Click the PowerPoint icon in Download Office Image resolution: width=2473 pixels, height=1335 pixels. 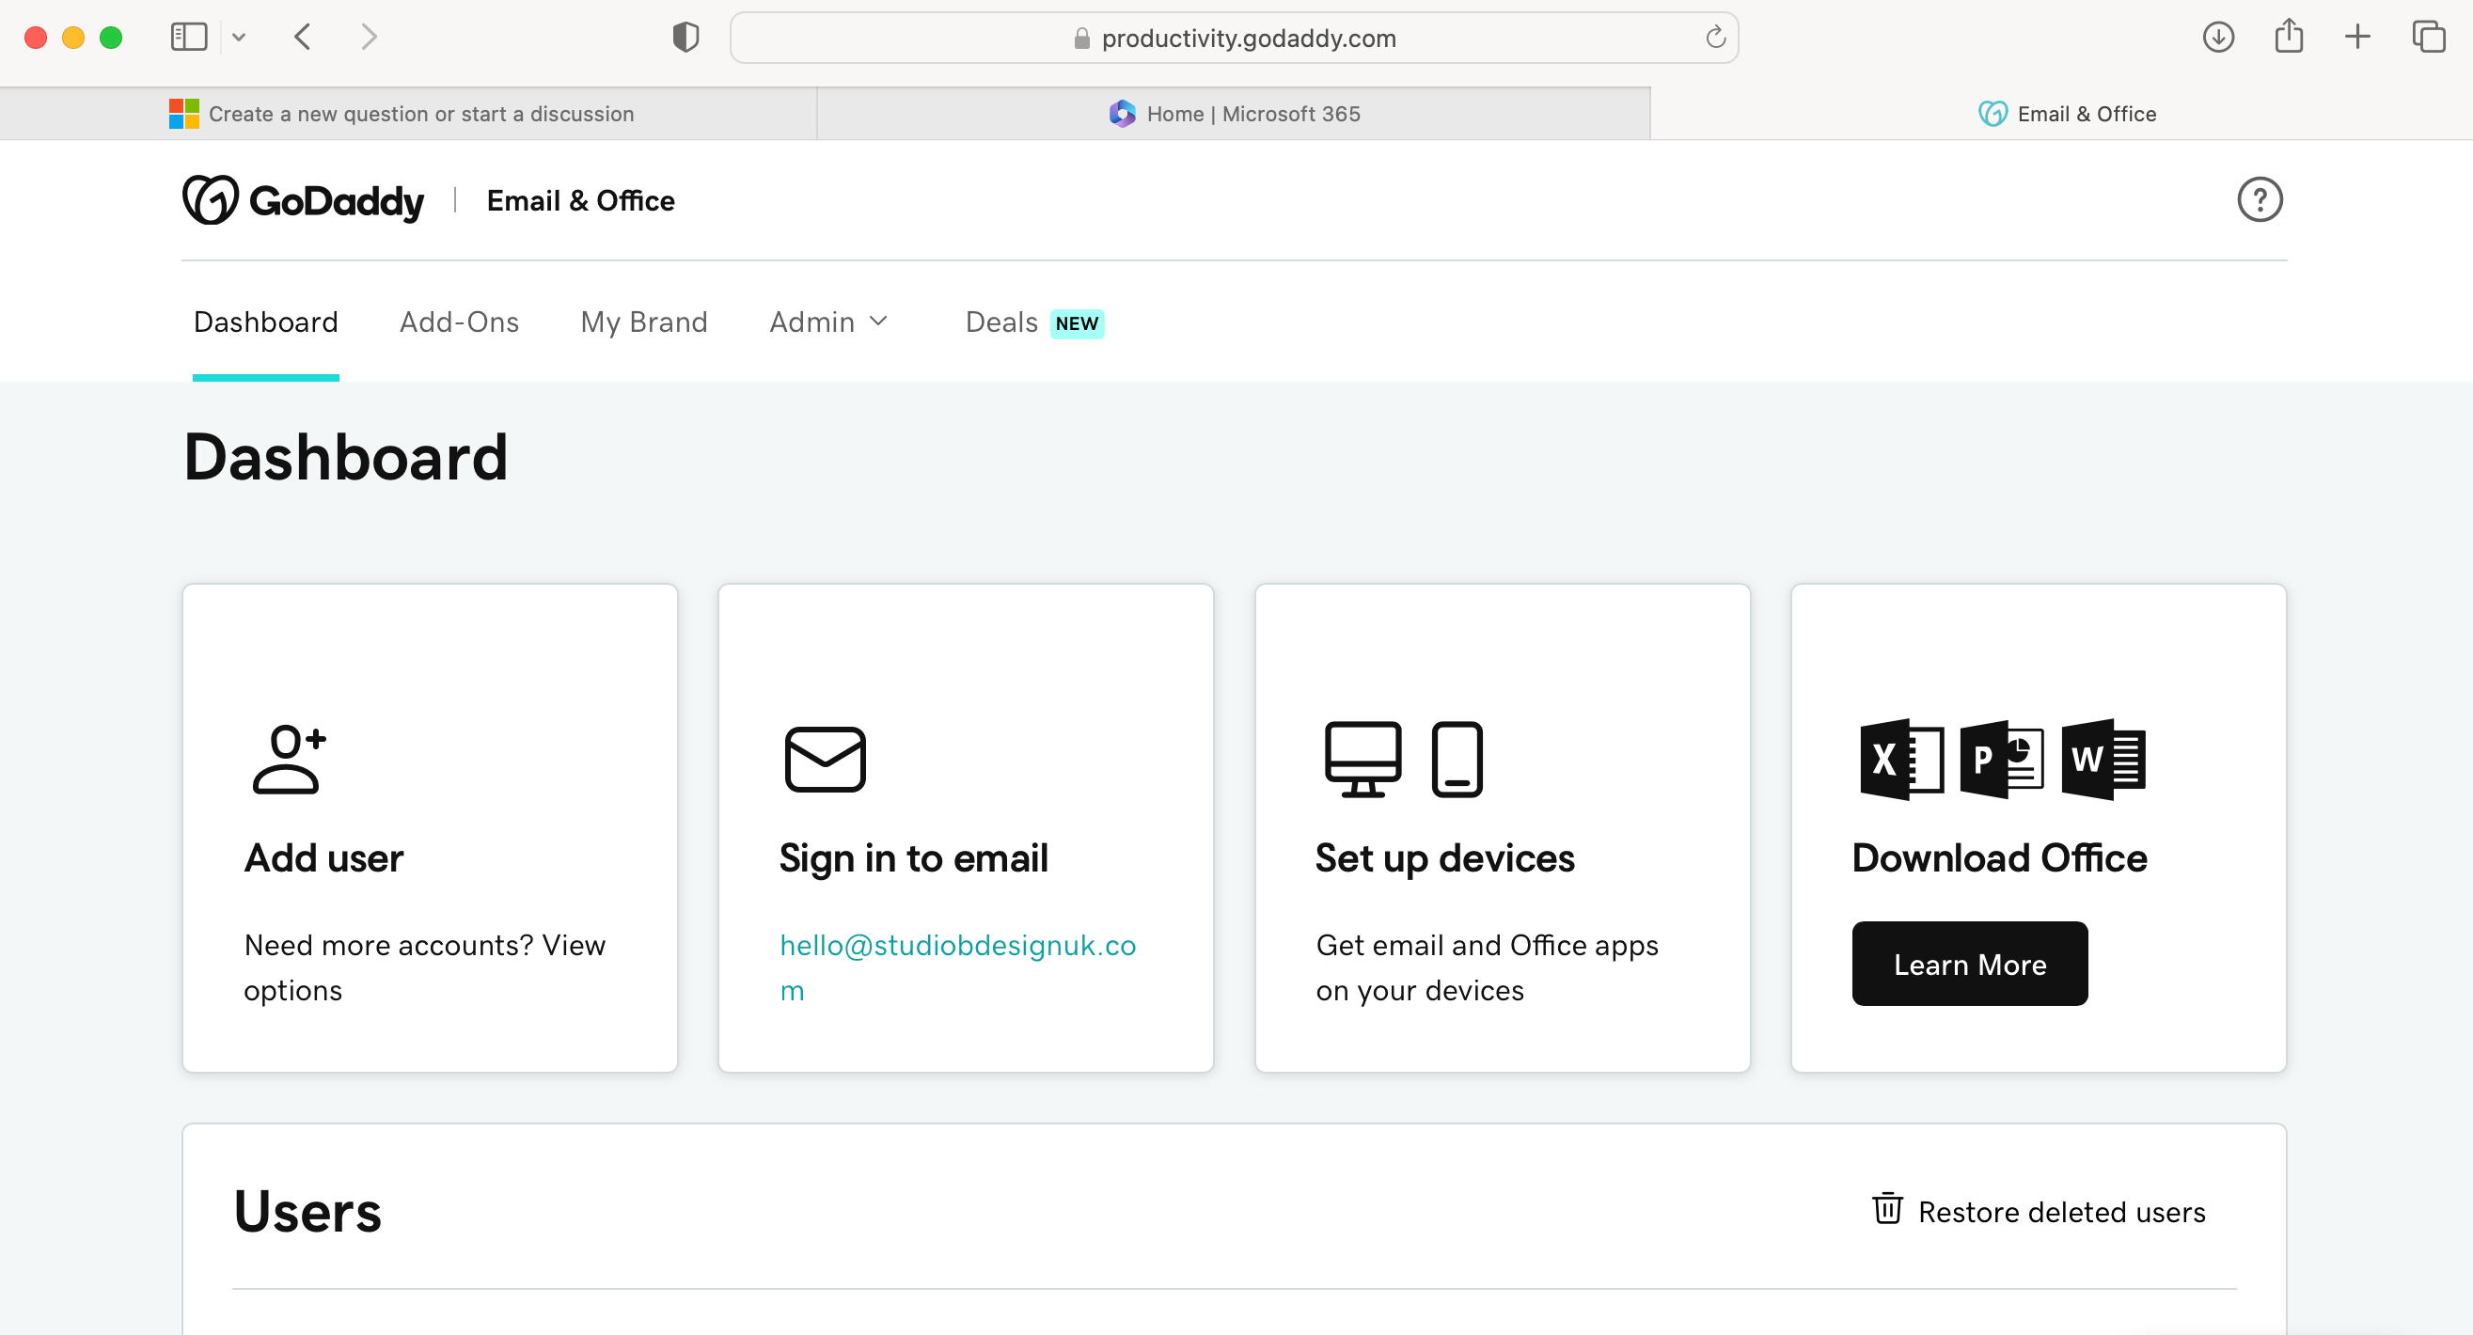[2002, 759]
